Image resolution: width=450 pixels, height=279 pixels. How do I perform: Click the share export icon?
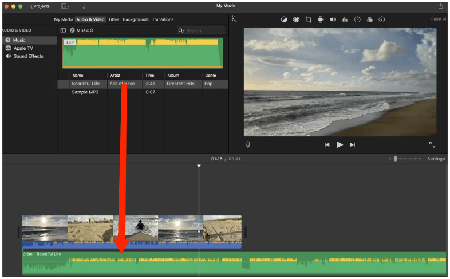click(x=440, y=6)
